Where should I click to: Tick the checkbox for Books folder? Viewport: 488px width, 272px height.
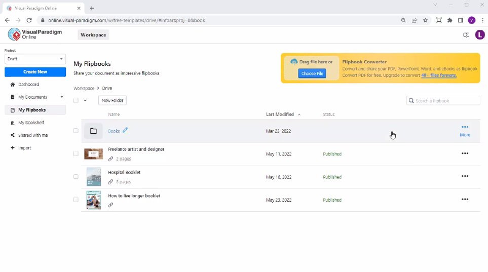point(76,131)
